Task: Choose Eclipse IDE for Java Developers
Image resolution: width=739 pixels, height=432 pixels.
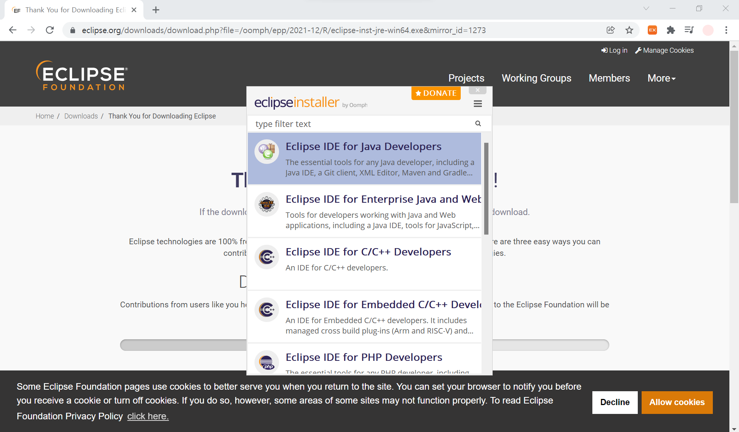Action: pyautogui.click(x=364, y=159)
